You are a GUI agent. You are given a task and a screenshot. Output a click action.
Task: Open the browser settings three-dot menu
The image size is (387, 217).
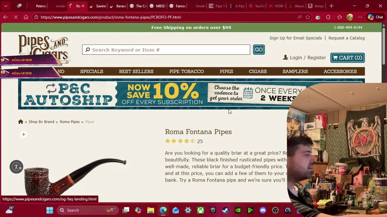[x=360, y=17]
